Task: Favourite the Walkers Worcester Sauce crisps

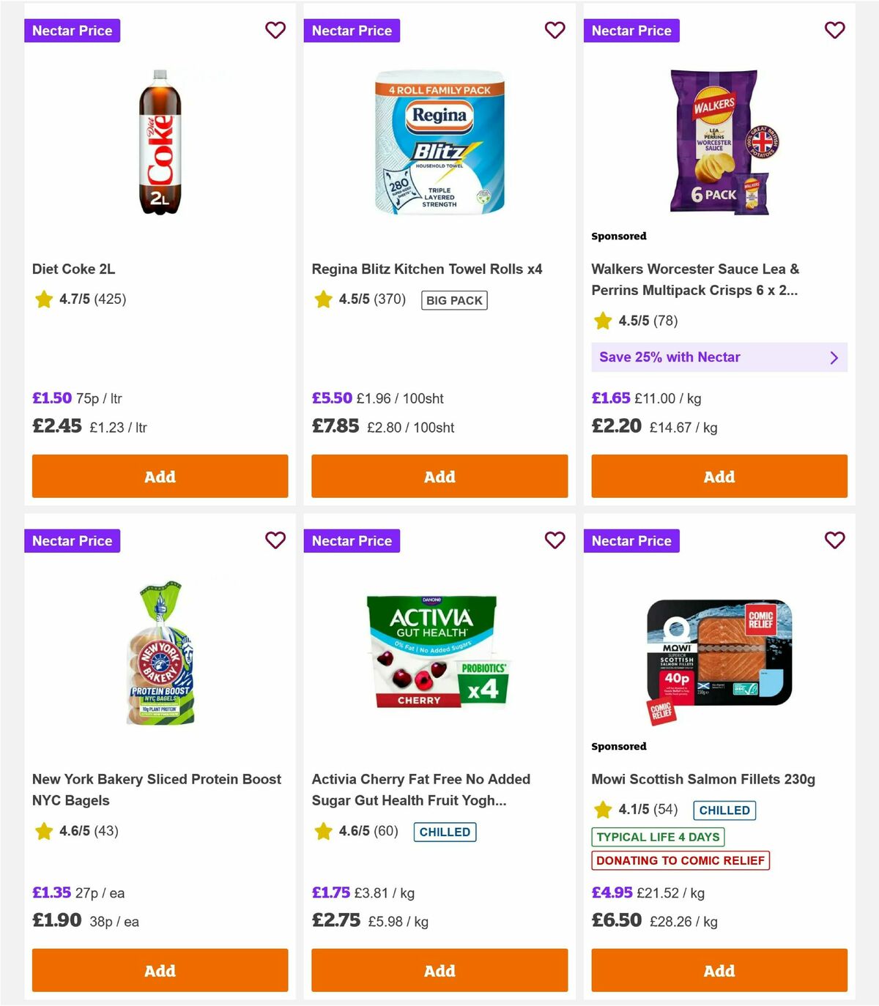Action: click(x=835, y=30)
